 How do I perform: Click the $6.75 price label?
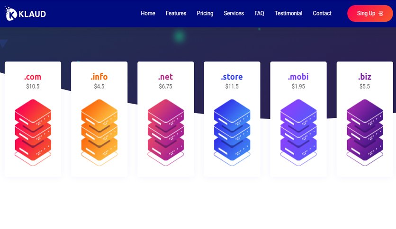[165, 87]
